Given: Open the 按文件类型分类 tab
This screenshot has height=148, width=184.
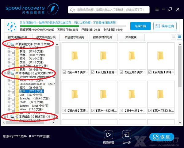Looking at the screenshot, I should [x=46, y=37].
